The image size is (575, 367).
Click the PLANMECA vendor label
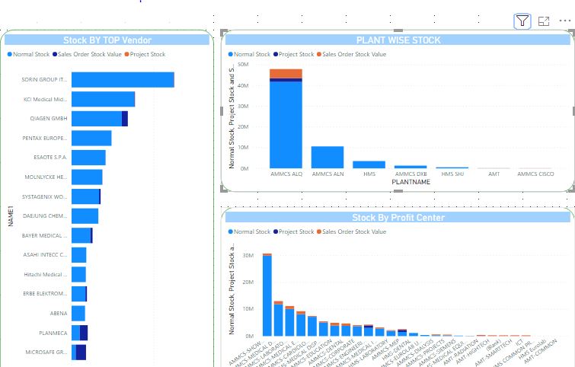(53, 333)
